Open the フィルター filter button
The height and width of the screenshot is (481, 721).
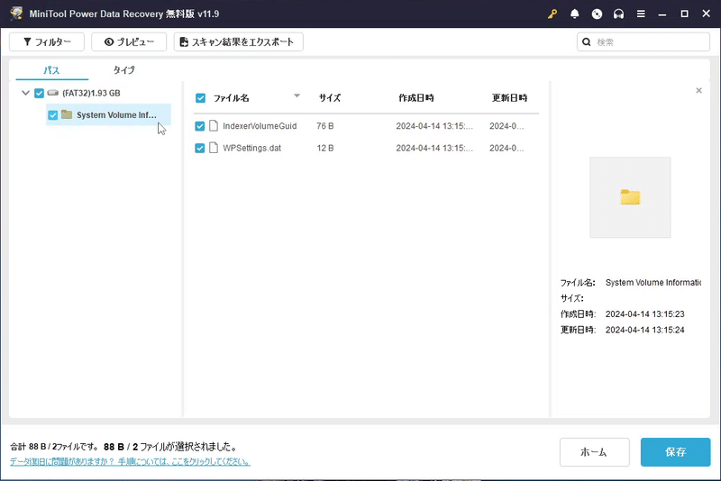point(47,41)
